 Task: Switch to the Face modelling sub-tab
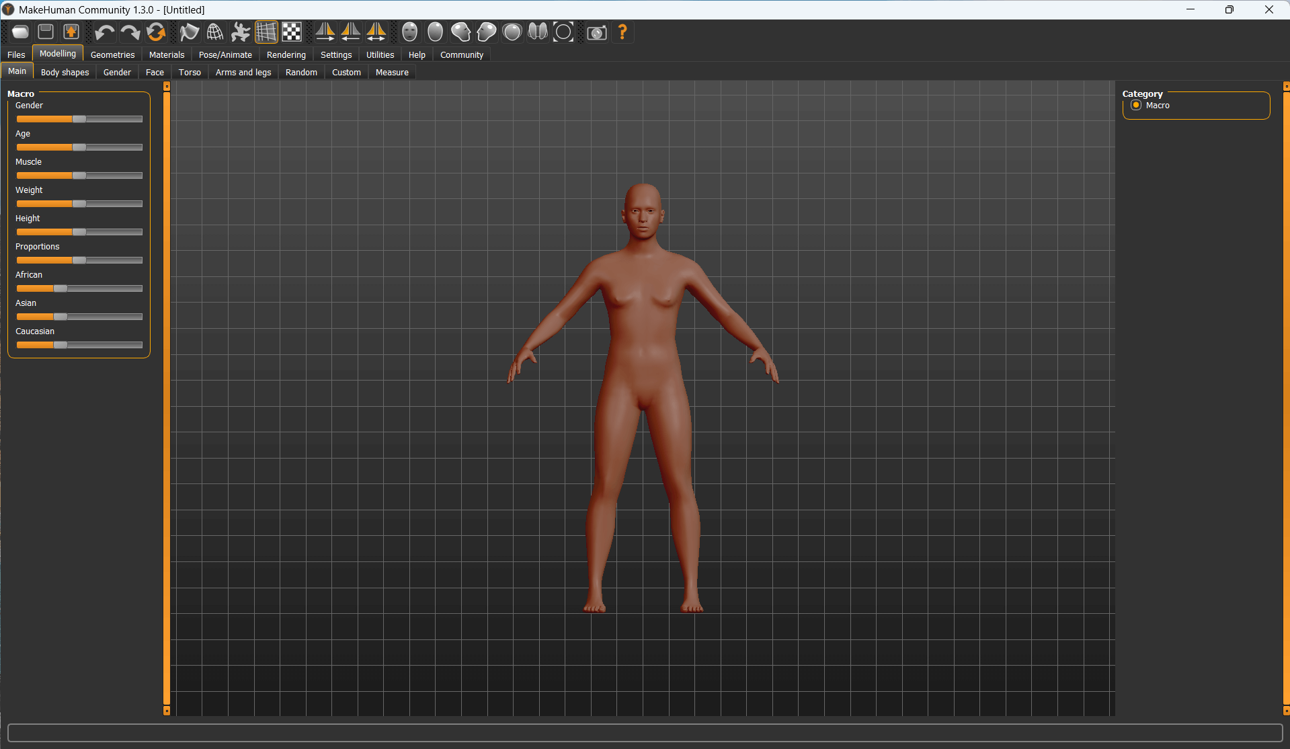[x=155, y=73]
